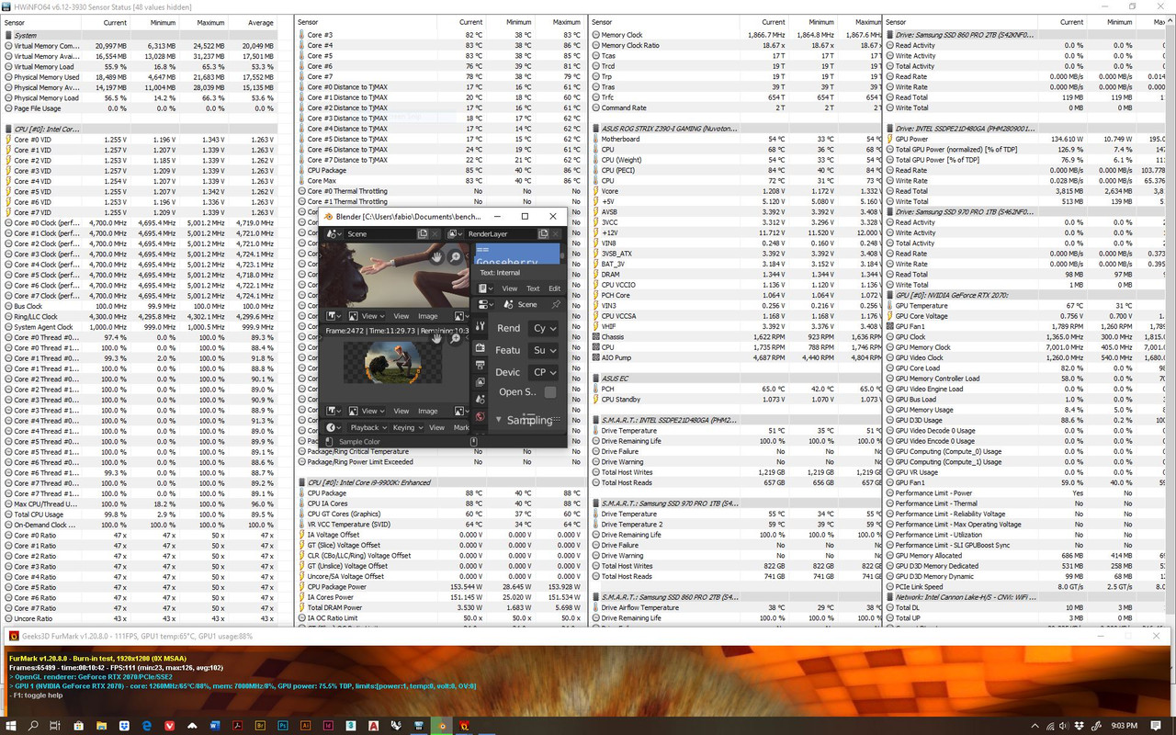Click the new scene icon beside Scene field
This screenshot has width=1176, height=735.
click(x=423, y=234)
